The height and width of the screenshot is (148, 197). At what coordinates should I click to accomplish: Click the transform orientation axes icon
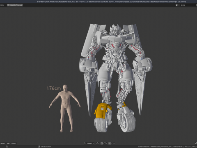85,143
